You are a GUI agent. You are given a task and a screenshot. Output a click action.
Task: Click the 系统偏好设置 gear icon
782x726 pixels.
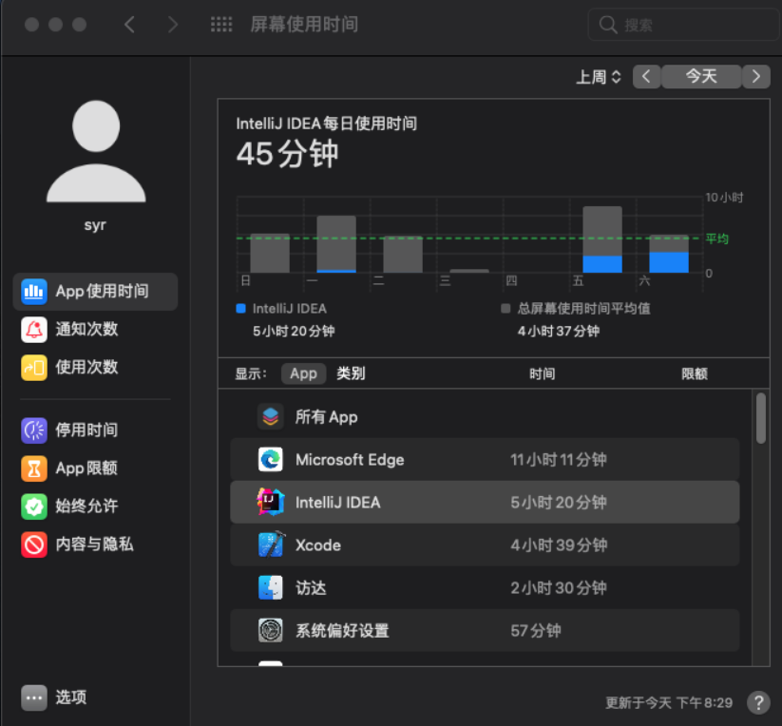pyautogui.click(x=270, y=630)
